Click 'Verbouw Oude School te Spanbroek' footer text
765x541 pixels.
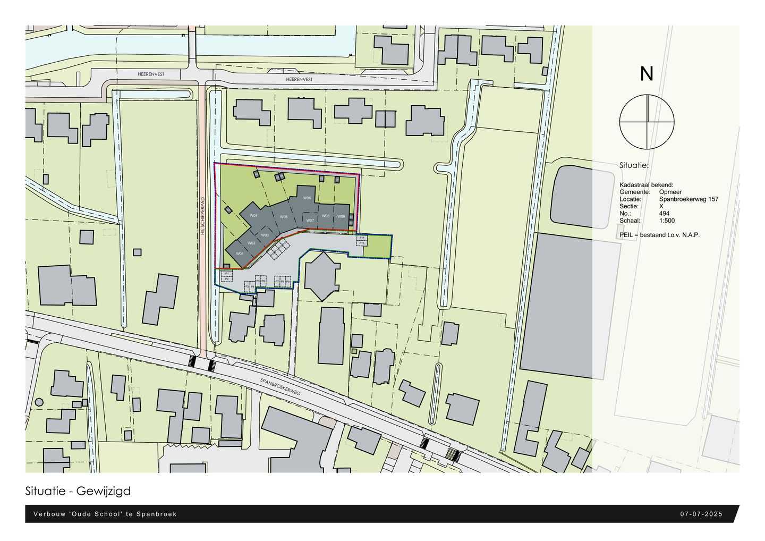105,514
